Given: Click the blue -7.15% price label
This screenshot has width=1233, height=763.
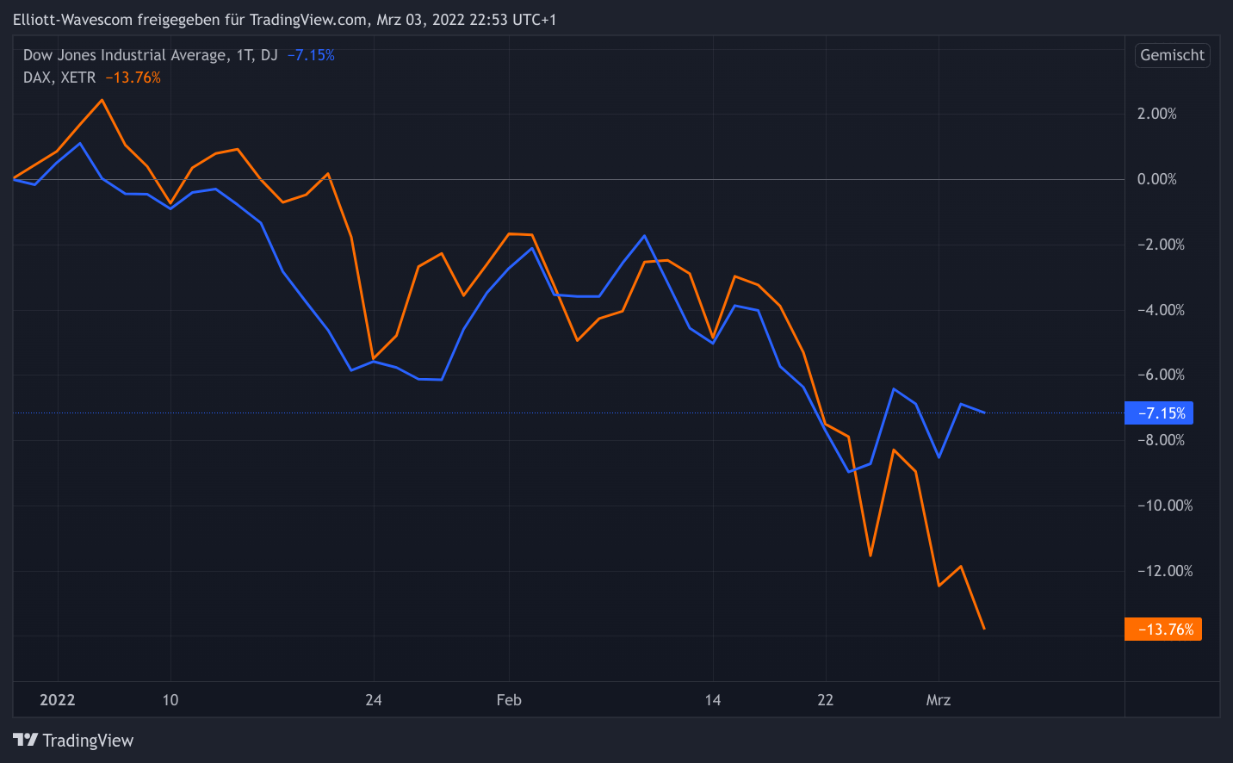Looking at the screenshot, I should click(1159, 413).
